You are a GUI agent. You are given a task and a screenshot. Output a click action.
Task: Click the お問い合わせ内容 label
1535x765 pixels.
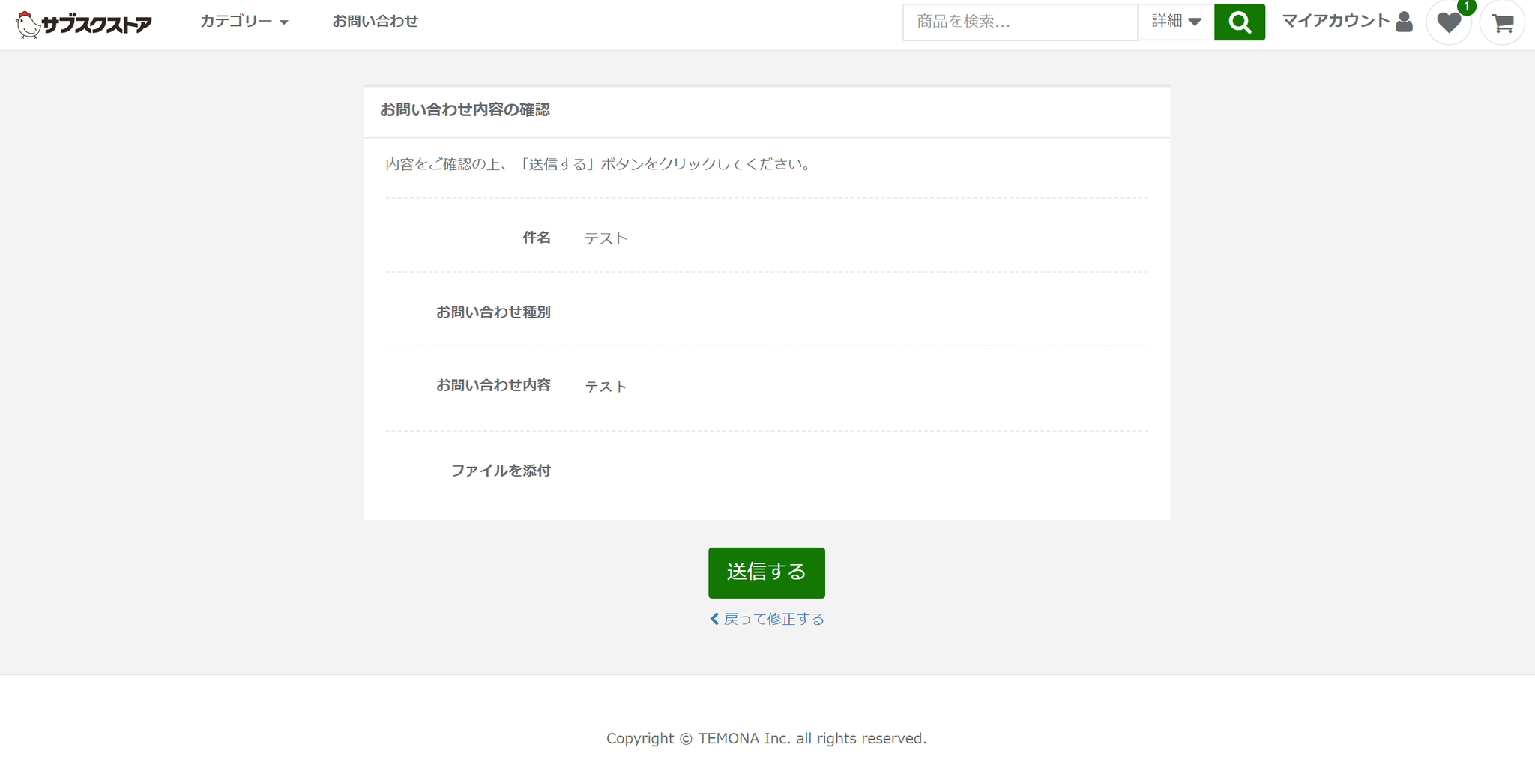tap(493, 385)
